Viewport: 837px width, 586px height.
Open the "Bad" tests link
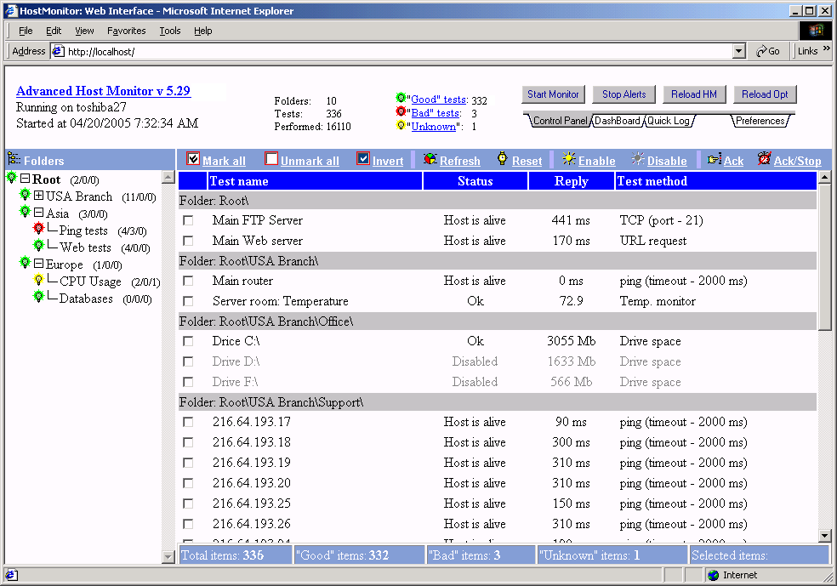436,113
